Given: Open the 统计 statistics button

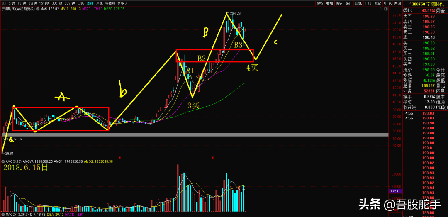Looking at the screenshot, I should [348, 3].
